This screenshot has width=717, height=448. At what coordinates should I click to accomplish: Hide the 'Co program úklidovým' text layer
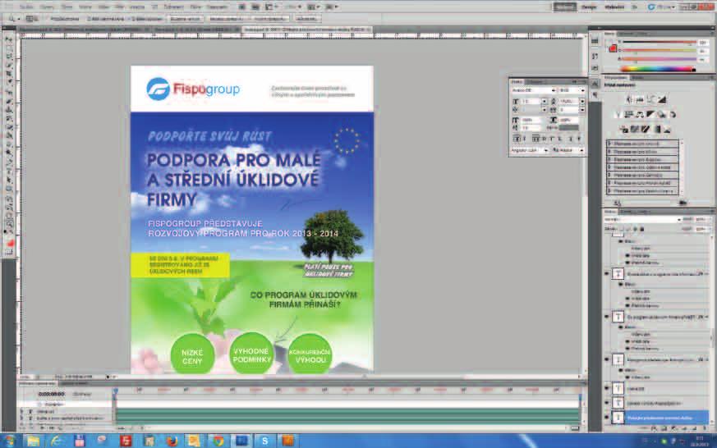click(607, 316)
